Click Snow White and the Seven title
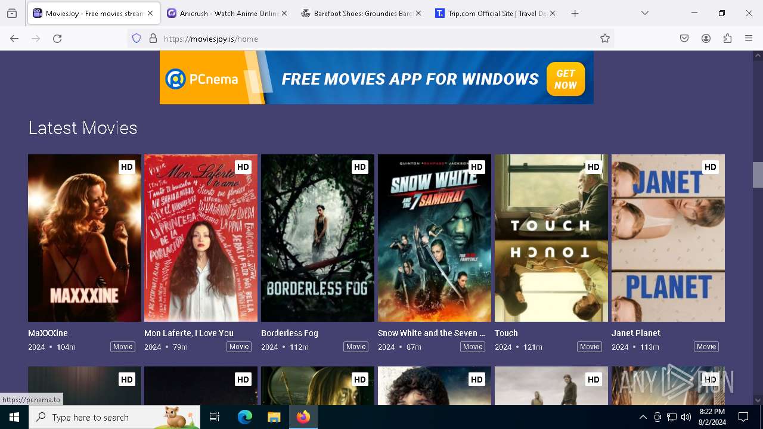This screenshot has width=763, height=429. [432, 333]
